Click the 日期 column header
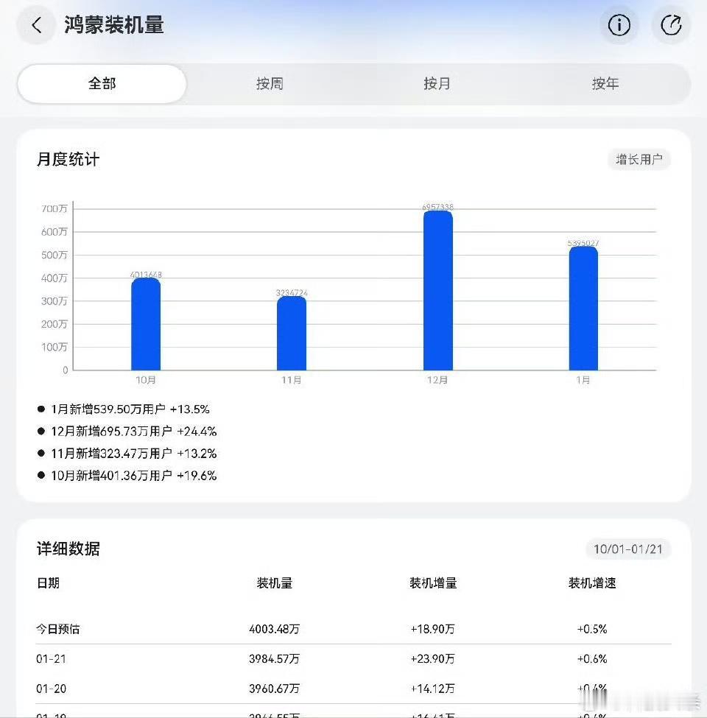The image size is (707, 718). tap(48, 583)
